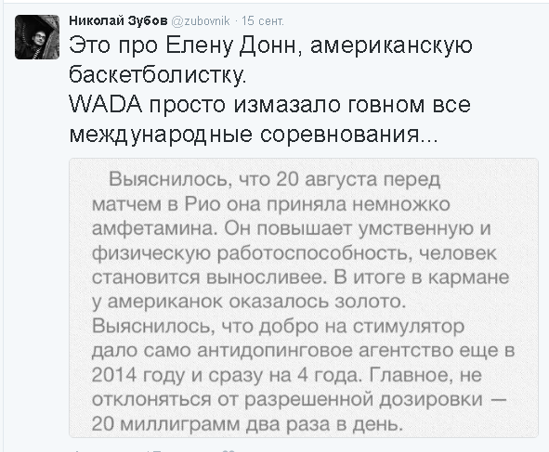
Task: Click the word WADA in the tweet
Action: coord(106,105)
